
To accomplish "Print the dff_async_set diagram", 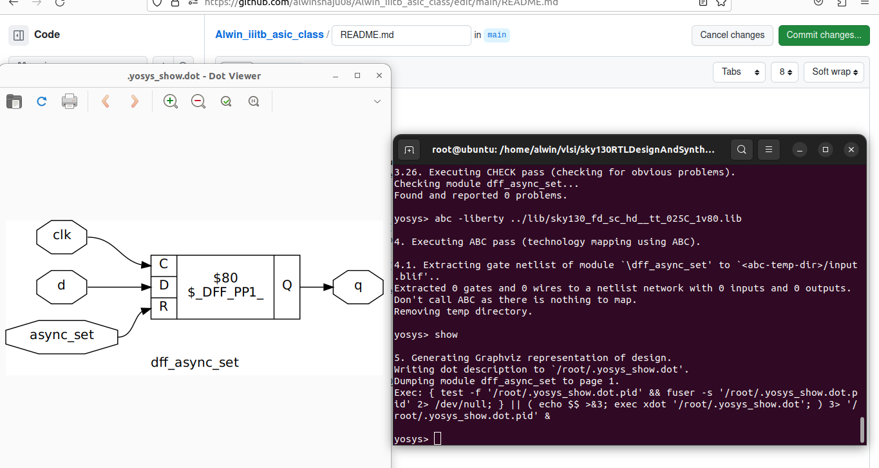I will click(69, 101).
